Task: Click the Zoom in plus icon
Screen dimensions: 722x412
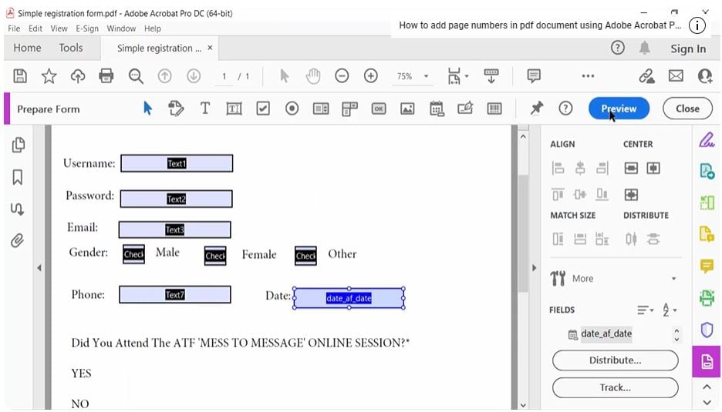Action: click(371, 76)
